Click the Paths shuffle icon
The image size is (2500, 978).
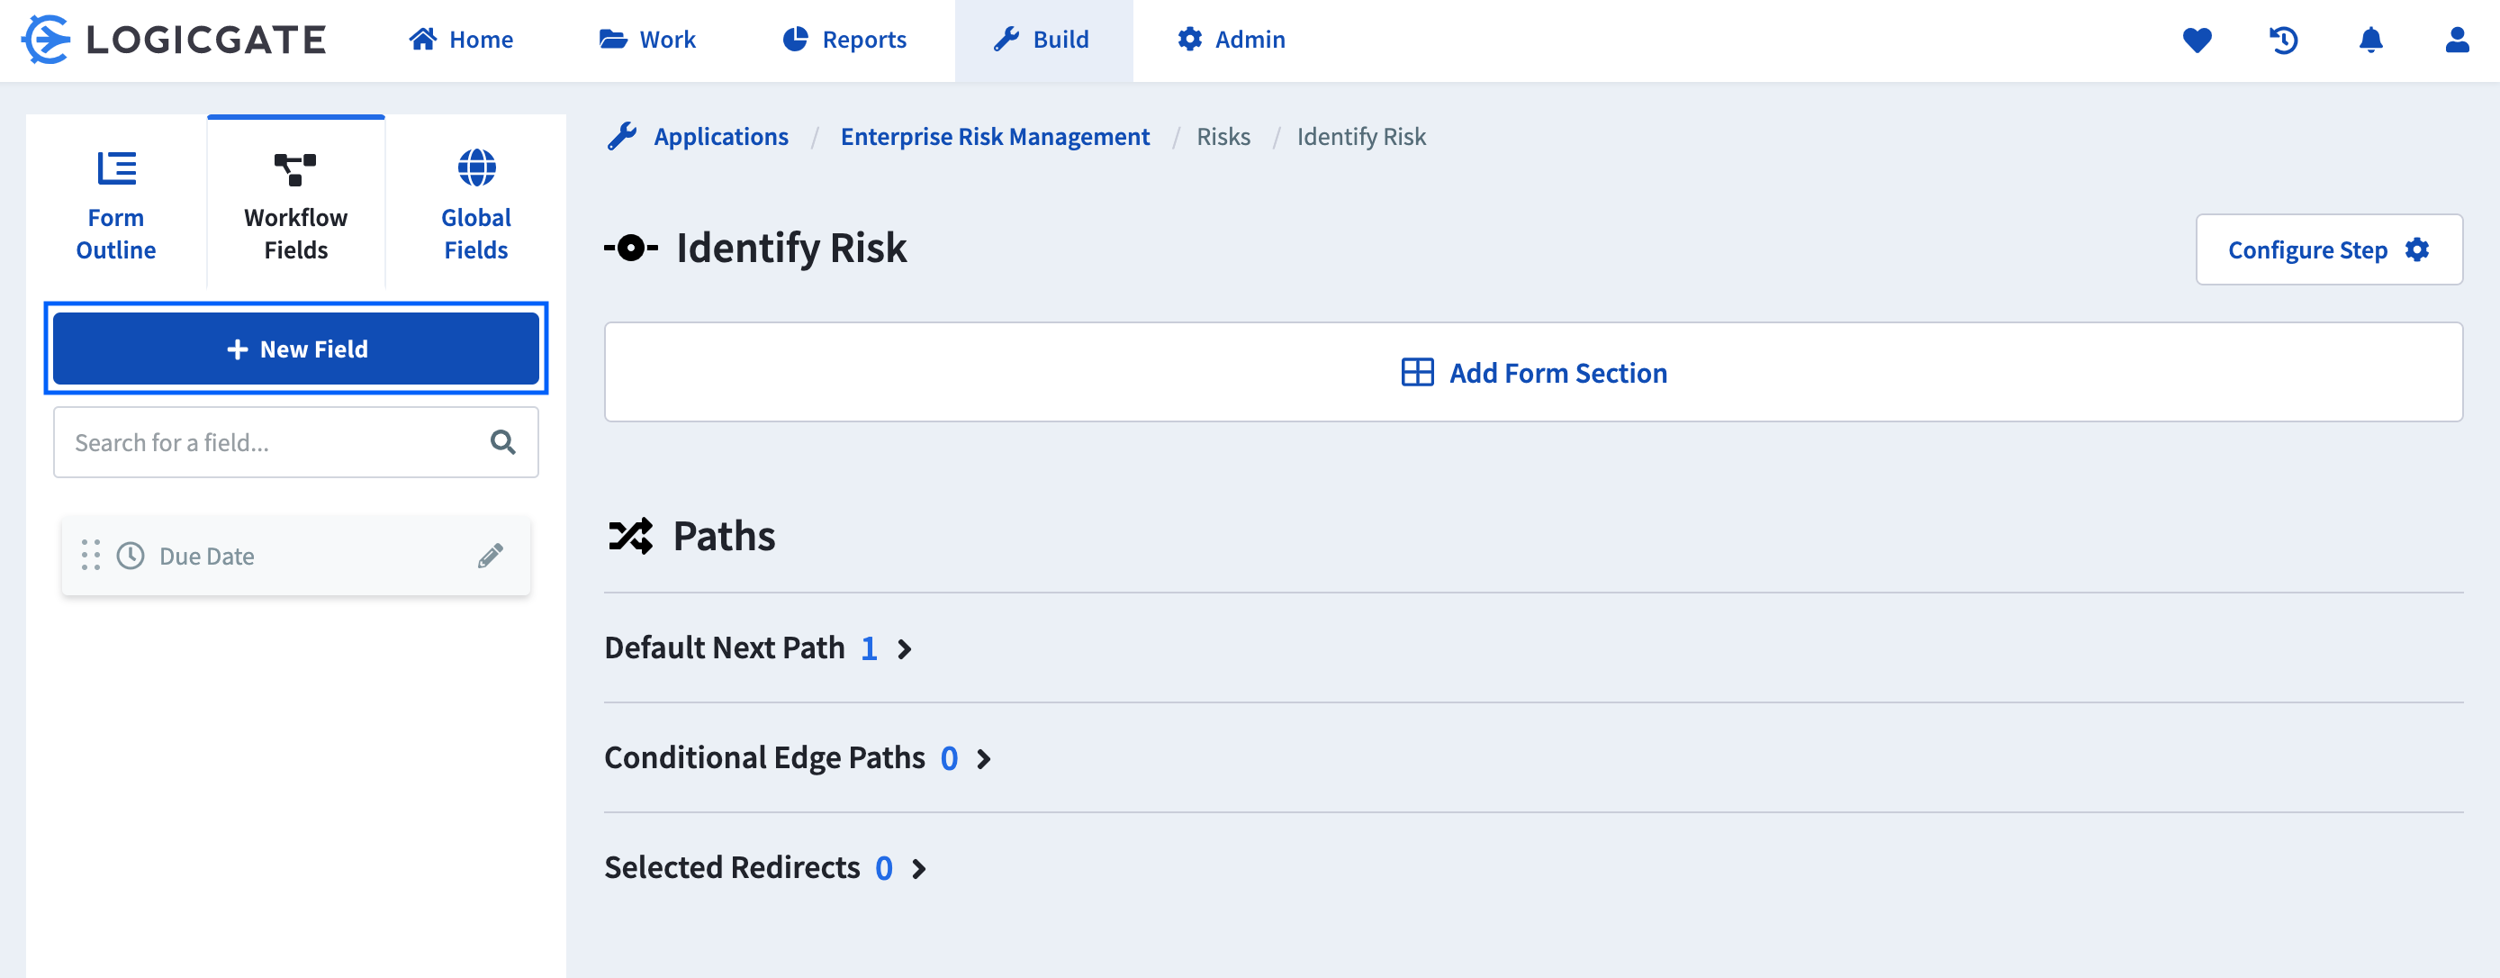click(631, 536)
